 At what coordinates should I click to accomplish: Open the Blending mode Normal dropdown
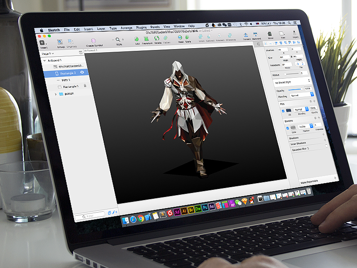tap(302, 95)
